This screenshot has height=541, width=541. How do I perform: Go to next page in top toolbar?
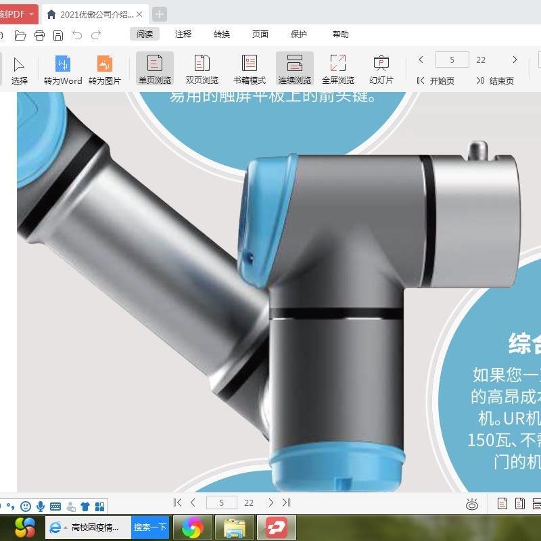(515, 60)
